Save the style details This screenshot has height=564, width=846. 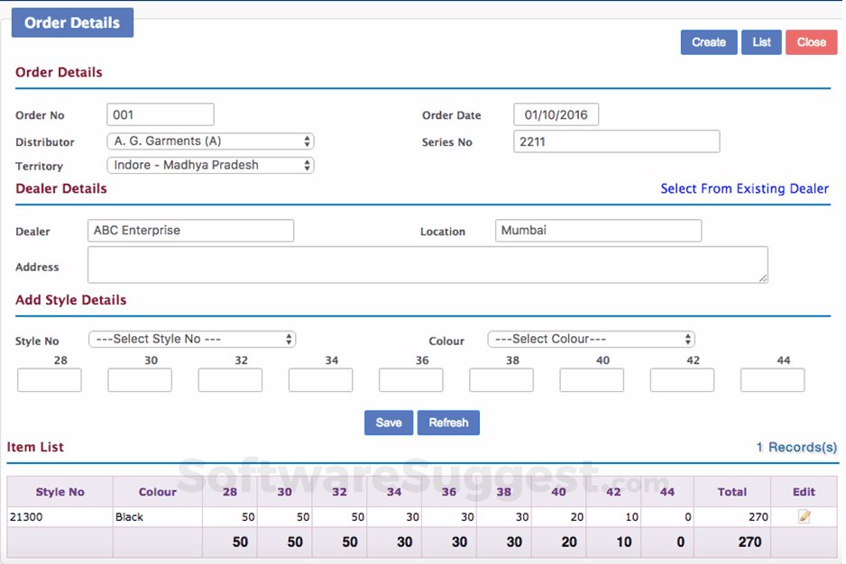[389, 423]
